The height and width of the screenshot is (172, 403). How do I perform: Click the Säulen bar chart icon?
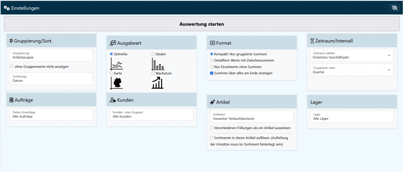158,64
